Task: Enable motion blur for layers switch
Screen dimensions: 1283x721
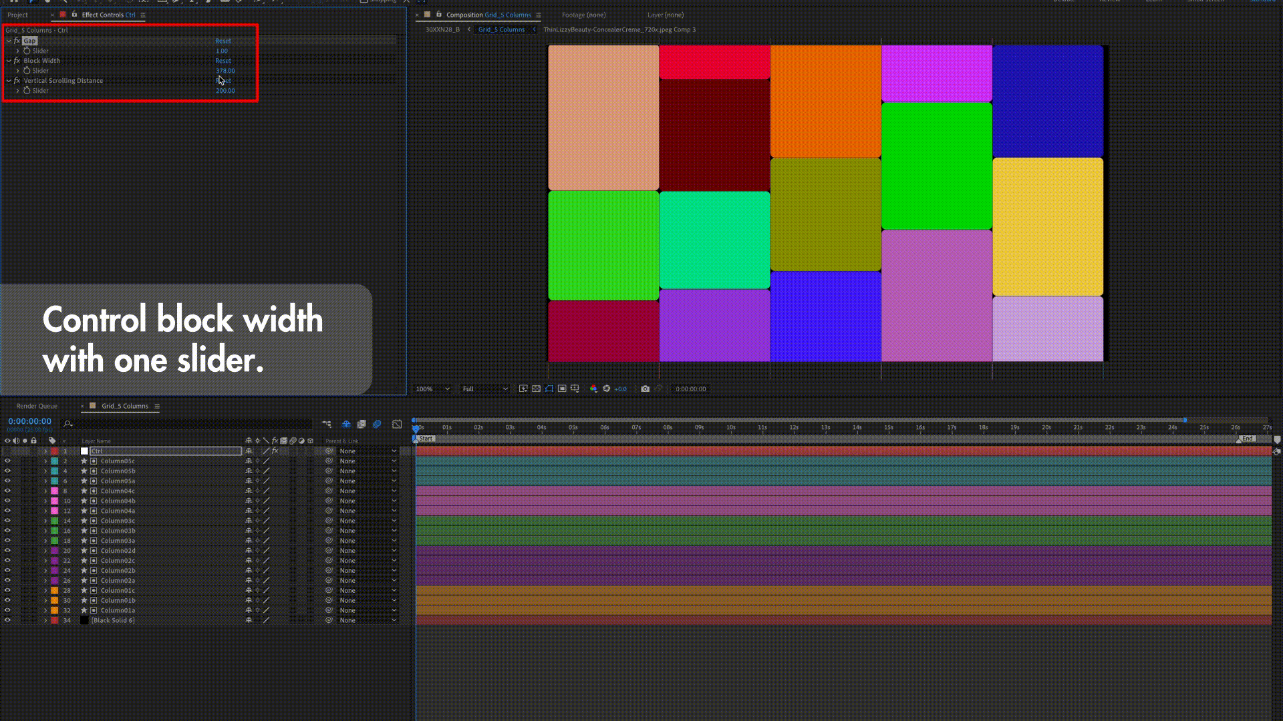Action: pyautogui.click(x=377, y=424)
